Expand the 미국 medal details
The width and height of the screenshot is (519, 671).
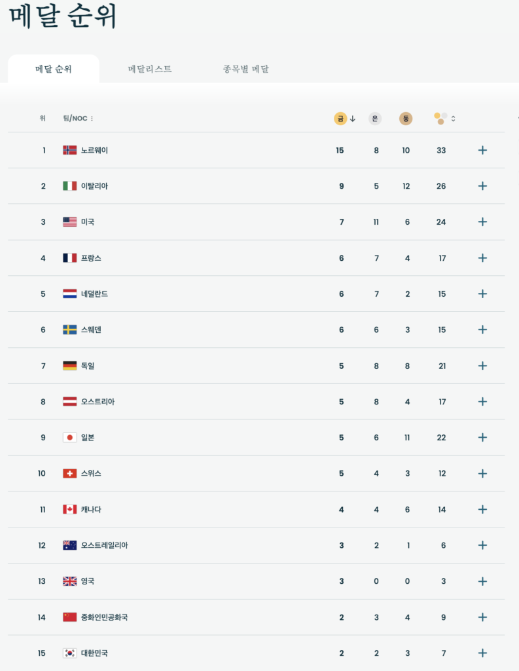pos(482,222)
